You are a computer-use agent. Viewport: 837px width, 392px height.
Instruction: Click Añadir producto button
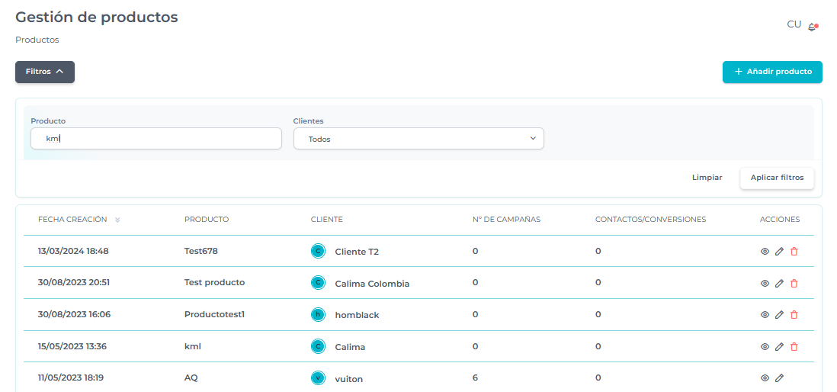click(x=772, y=72)
